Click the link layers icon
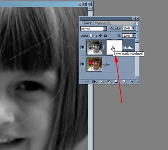 (86, 82)
